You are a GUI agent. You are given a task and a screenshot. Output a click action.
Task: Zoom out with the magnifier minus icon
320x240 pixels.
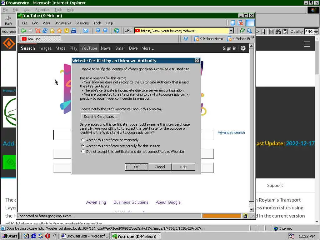(105, 31)
